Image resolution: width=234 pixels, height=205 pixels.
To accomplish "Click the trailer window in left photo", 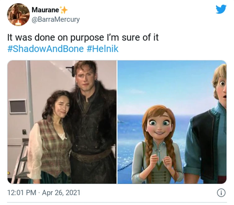I will pos(18,107).
